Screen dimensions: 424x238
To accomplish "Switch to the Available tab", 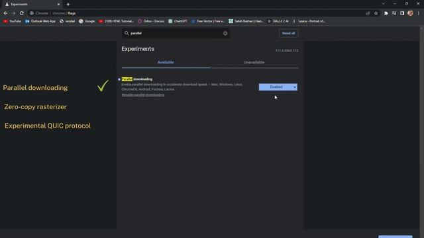I will point(166,62).
